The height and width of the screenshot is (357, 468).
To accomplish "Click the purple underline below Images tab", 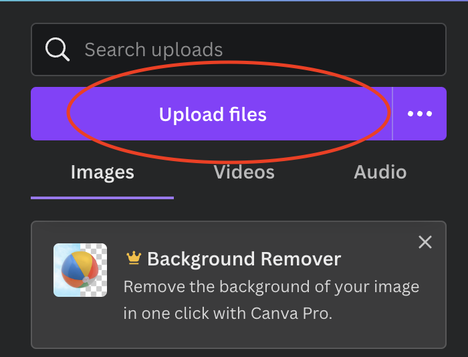I will pyautogui.click(x=102, y=198).
